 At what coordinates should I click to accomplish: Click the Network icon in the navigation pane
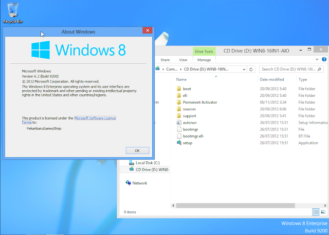click(x=128, y=183)
